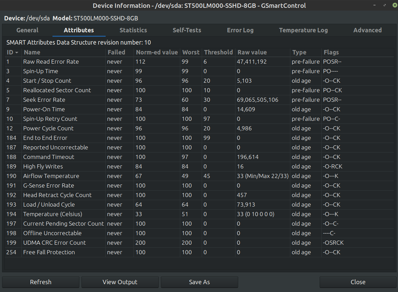Open the Temperature Log tab
398x292 pixels.
pyautogui.click(x=303, y=30)
